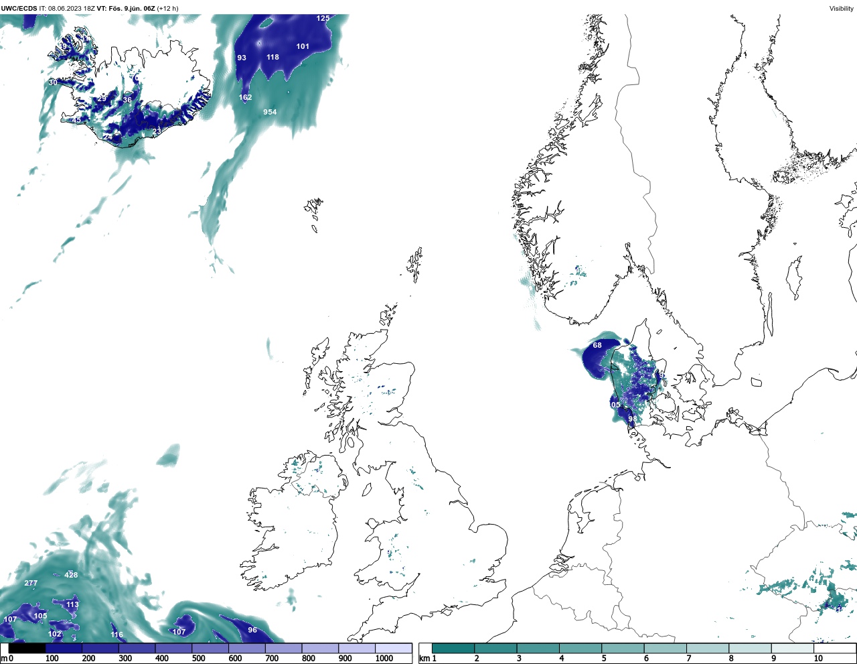Click the '162' visibility value on the map

click(246, 97)
